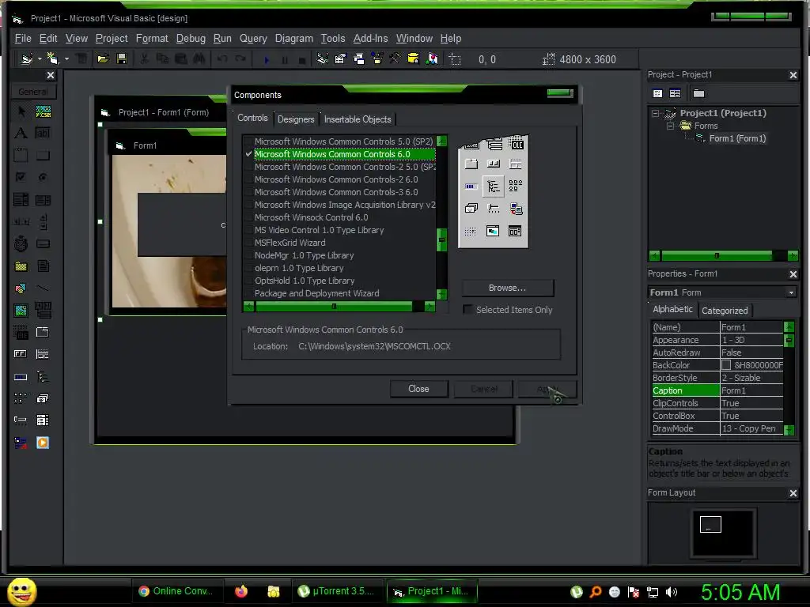
Task: Open the Format menu
Action: tap(152, 38)
